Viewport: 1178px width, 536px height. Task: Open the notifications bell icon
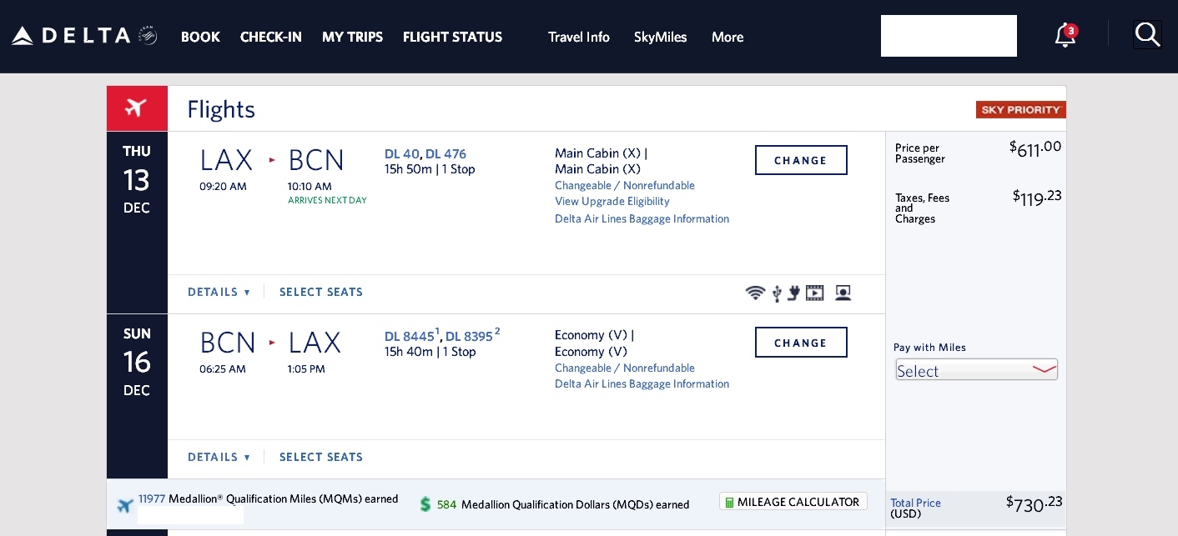pyautogui.click(x=1065, y=37)
